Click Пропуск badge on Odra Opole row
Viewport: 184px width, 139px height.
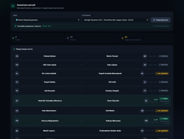click(163, 65)
